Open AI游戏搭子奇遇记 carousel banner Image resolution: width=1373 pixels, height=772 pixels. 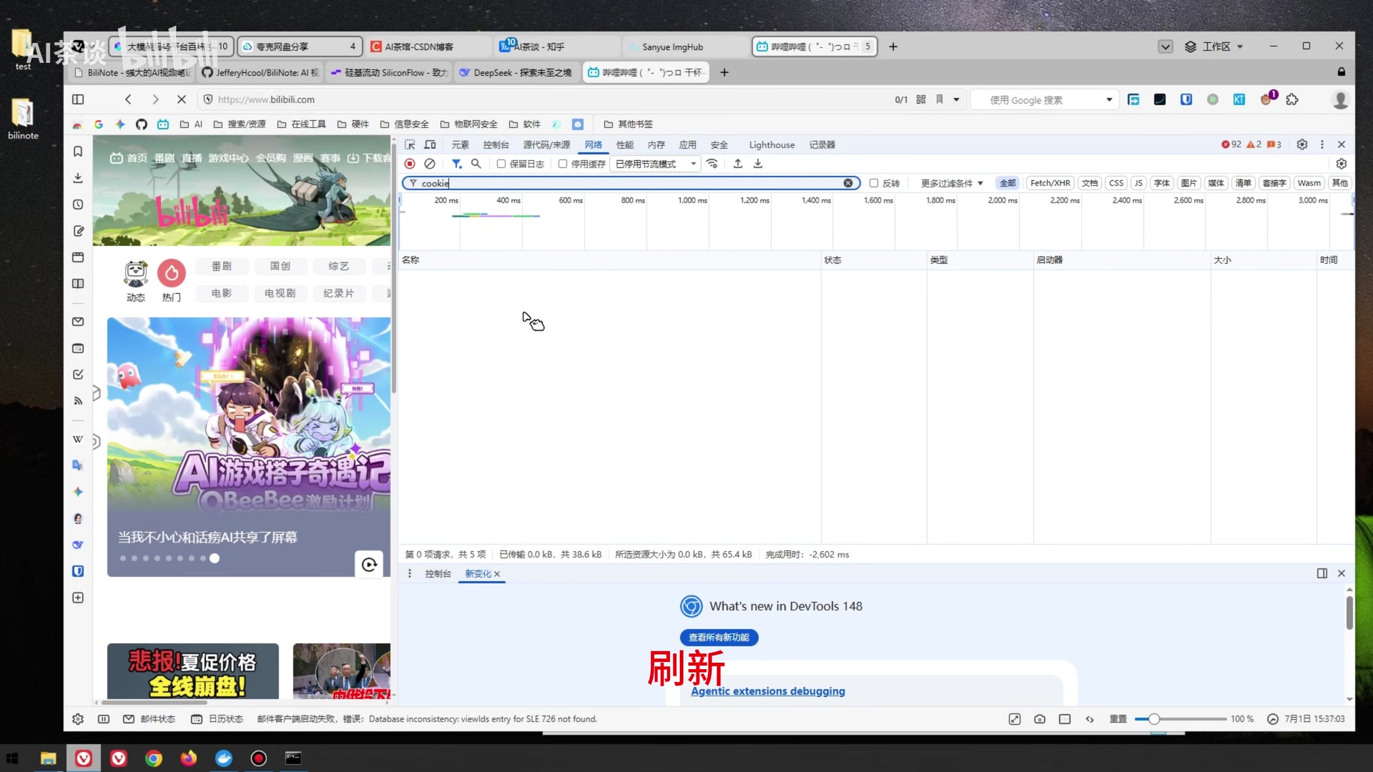tap(249, 447)
